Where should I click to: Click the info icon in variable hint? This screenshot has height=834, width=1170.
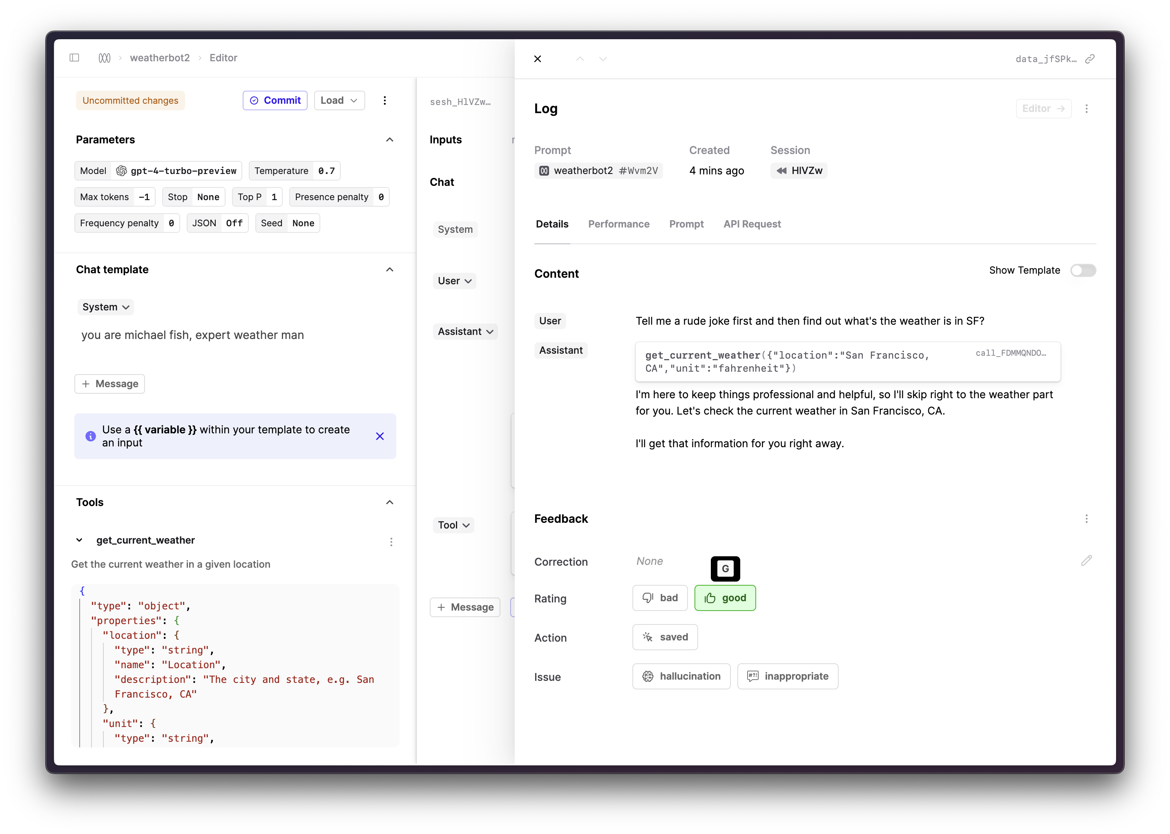point(90,436)
